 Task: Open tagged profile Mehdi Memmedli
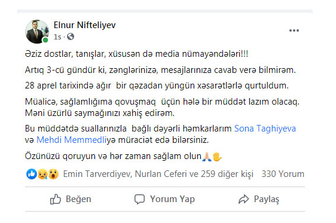(x=72, y=140)
